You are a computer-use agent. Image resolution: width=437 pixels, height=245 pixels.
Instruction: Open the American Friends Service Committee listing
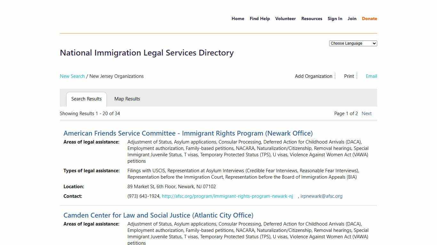coord(188,133)
